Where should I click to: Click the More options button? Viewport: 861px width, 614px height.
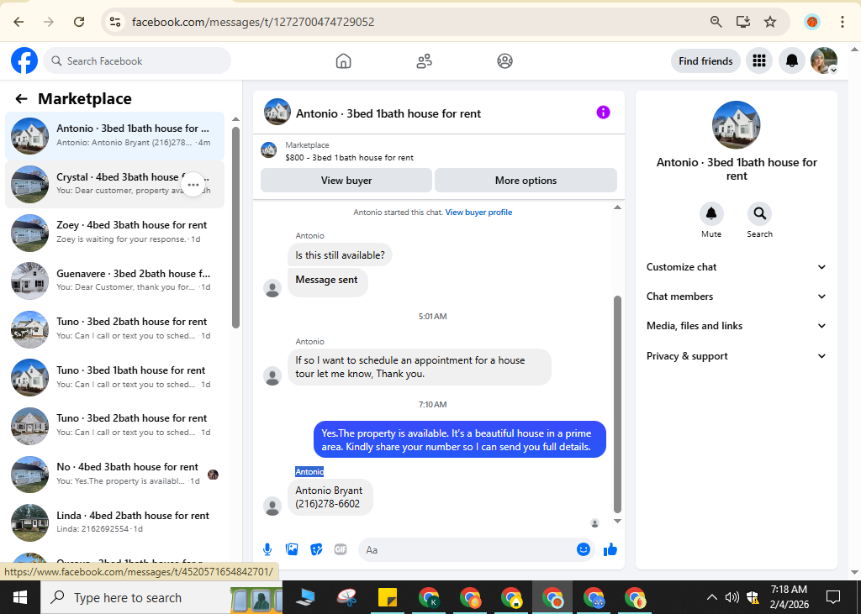(526, 181)
